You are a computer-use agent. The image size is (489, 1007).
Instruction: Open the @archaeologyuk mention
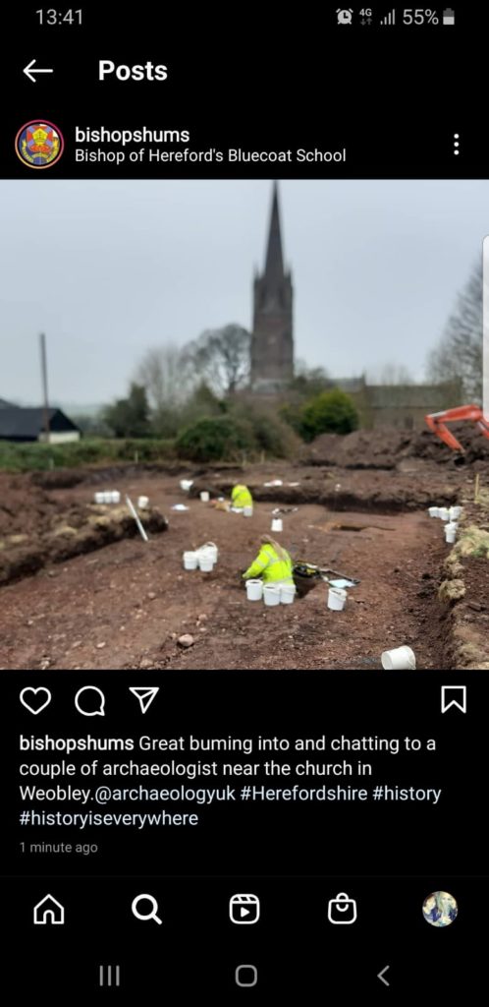tap(165, 794)
